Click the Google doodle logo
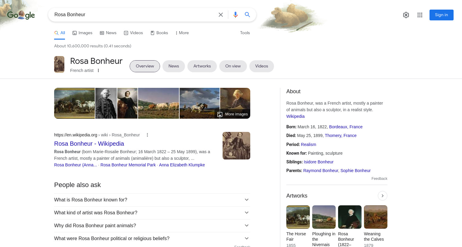 [x=21, y=15]
